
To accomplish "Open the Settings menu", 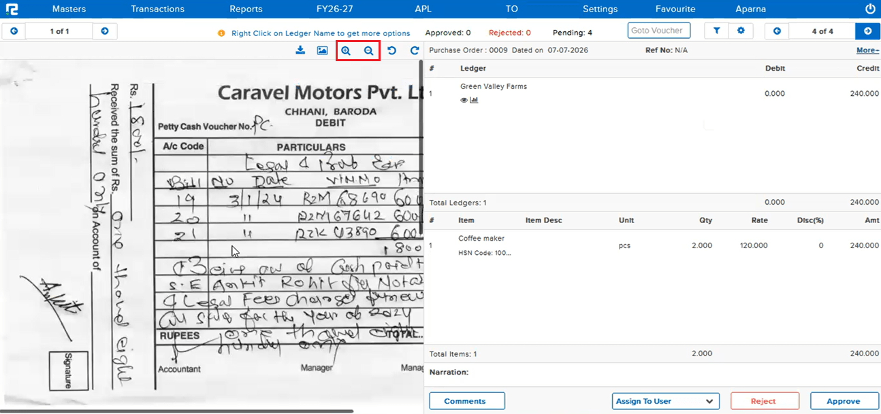I will [600, 9].
